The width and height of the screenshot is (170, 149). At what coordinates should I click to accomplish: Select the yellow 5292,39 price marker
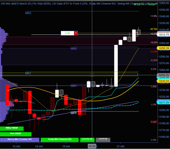point(164,48)
